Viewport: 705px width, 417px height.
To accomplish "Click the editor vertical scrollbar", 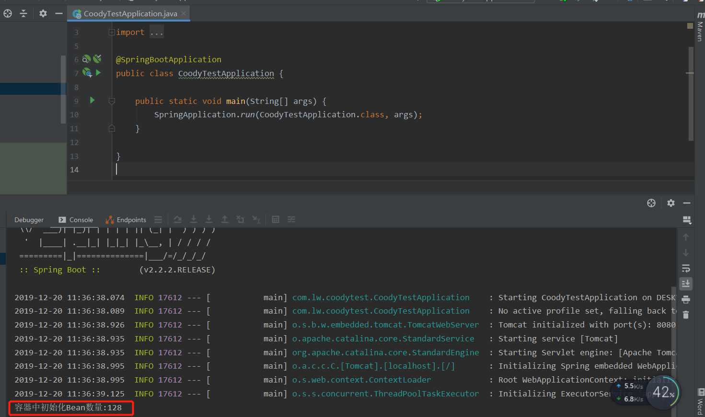I will click(x=691, y=93).
